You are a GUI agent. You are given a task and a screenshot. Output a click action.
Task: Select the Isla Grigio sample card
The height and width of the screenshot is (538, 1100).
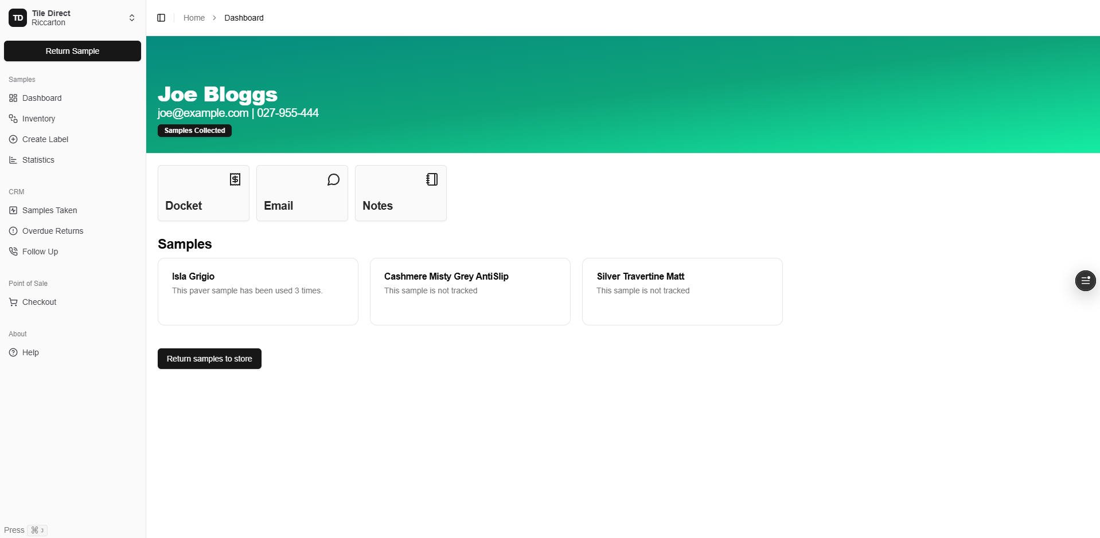(x=258, y=292)
